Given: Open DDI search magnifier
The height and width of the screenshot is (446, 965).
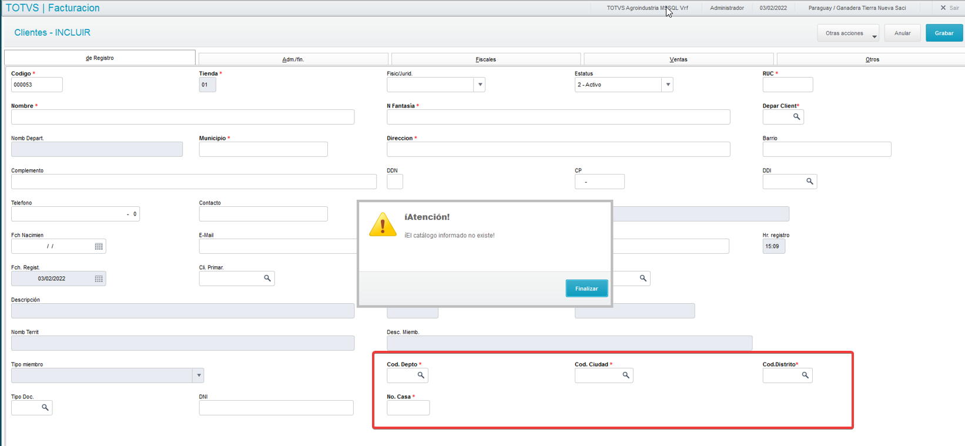Looking at the screenshot, I should point(809,182).
